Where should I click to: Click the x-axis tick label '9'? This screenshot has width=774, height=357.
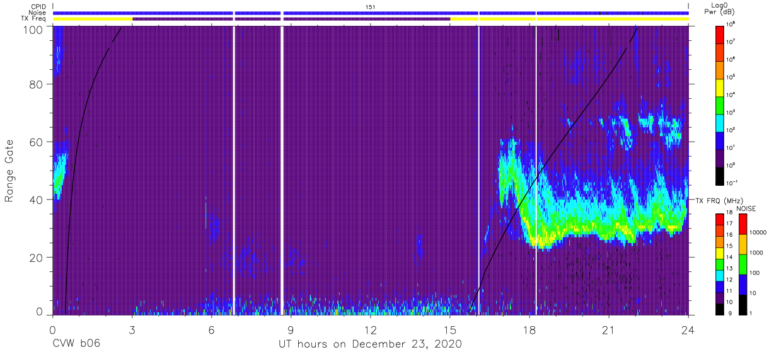pos(291,329)
